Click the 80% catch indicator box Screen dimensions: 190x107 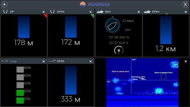(20, 70)
